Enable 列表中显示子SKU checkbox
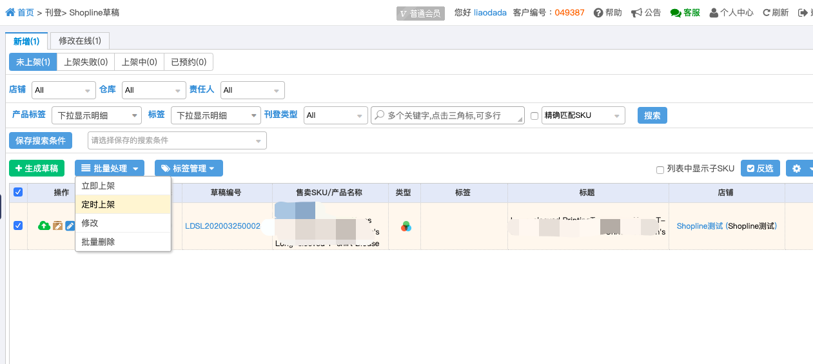This screenshot has width=813, height=364. [660, 170]
